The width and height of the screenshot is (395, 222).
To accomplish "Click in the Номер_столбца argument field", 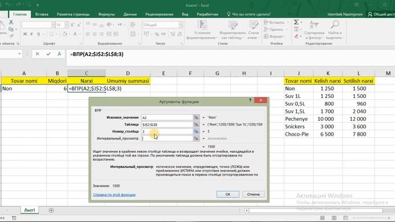I will [x=167, y=131].
